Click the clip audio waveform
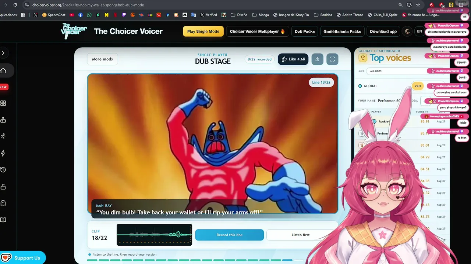This screenshot has width=471, height=264. coord(154,235)
